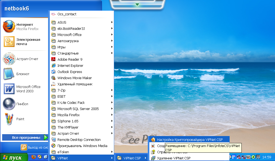This screenshot has height=161, width=275.
Task: Start the Пинбол game
Action: pos(24,104)
